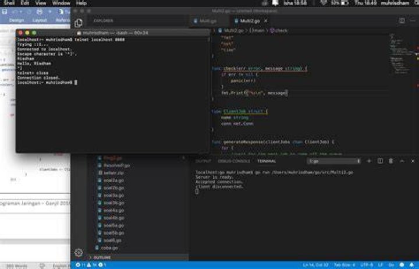Open the Explorer icon in activity bar
Viewport: 419px width, 269px height.
pyautogui.click(x=79, y=23)
